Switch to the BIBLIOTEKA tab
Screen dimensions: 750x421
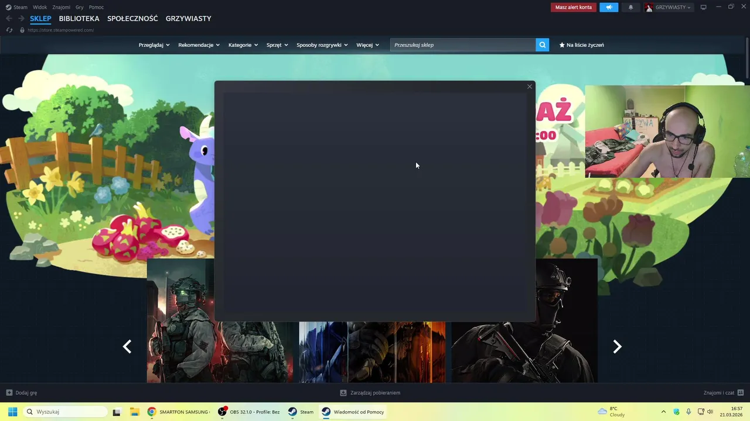click(79, 19)
